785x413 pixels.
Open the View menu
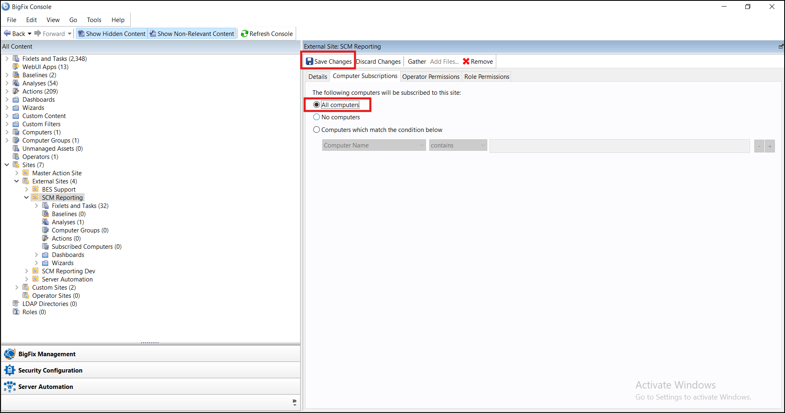point(53,20)
